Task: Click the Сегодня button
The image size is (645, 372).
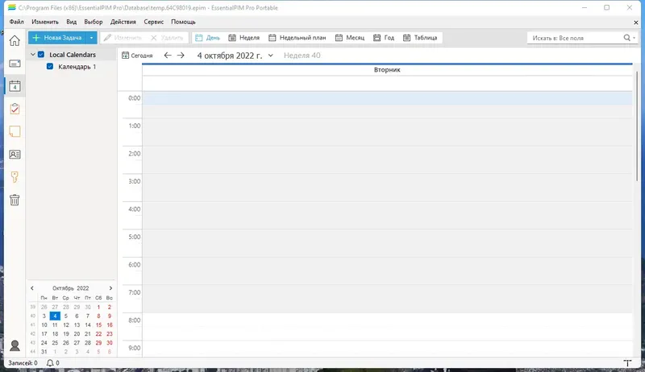Action: (137, 56)
